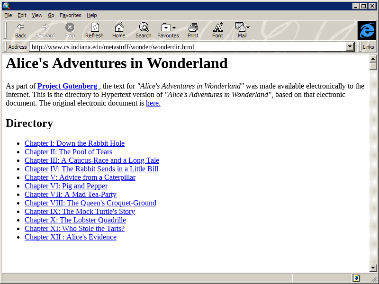This screenshot has height=284, width=379.
Task: Open Chapter V: Advice from a Caterpillar
Action: pyautogui.click(x=80, y=177)
